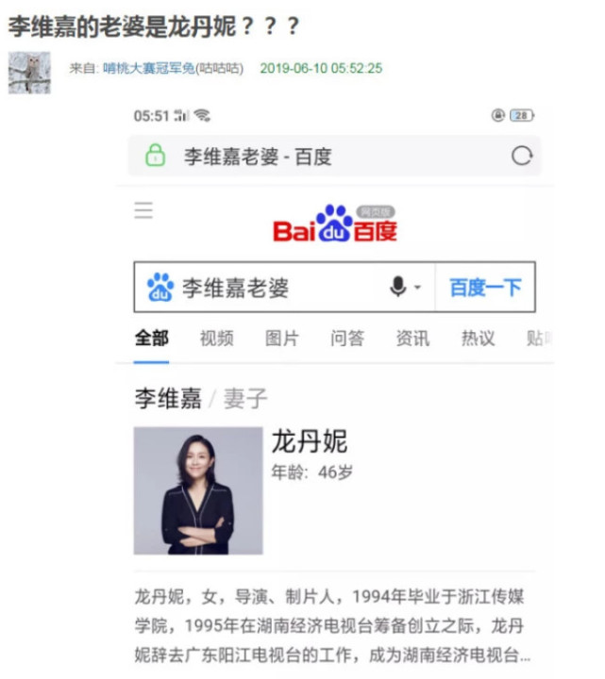Select the 问答 tab
Screen dimensions: 605x679
[x=347, y=339]
